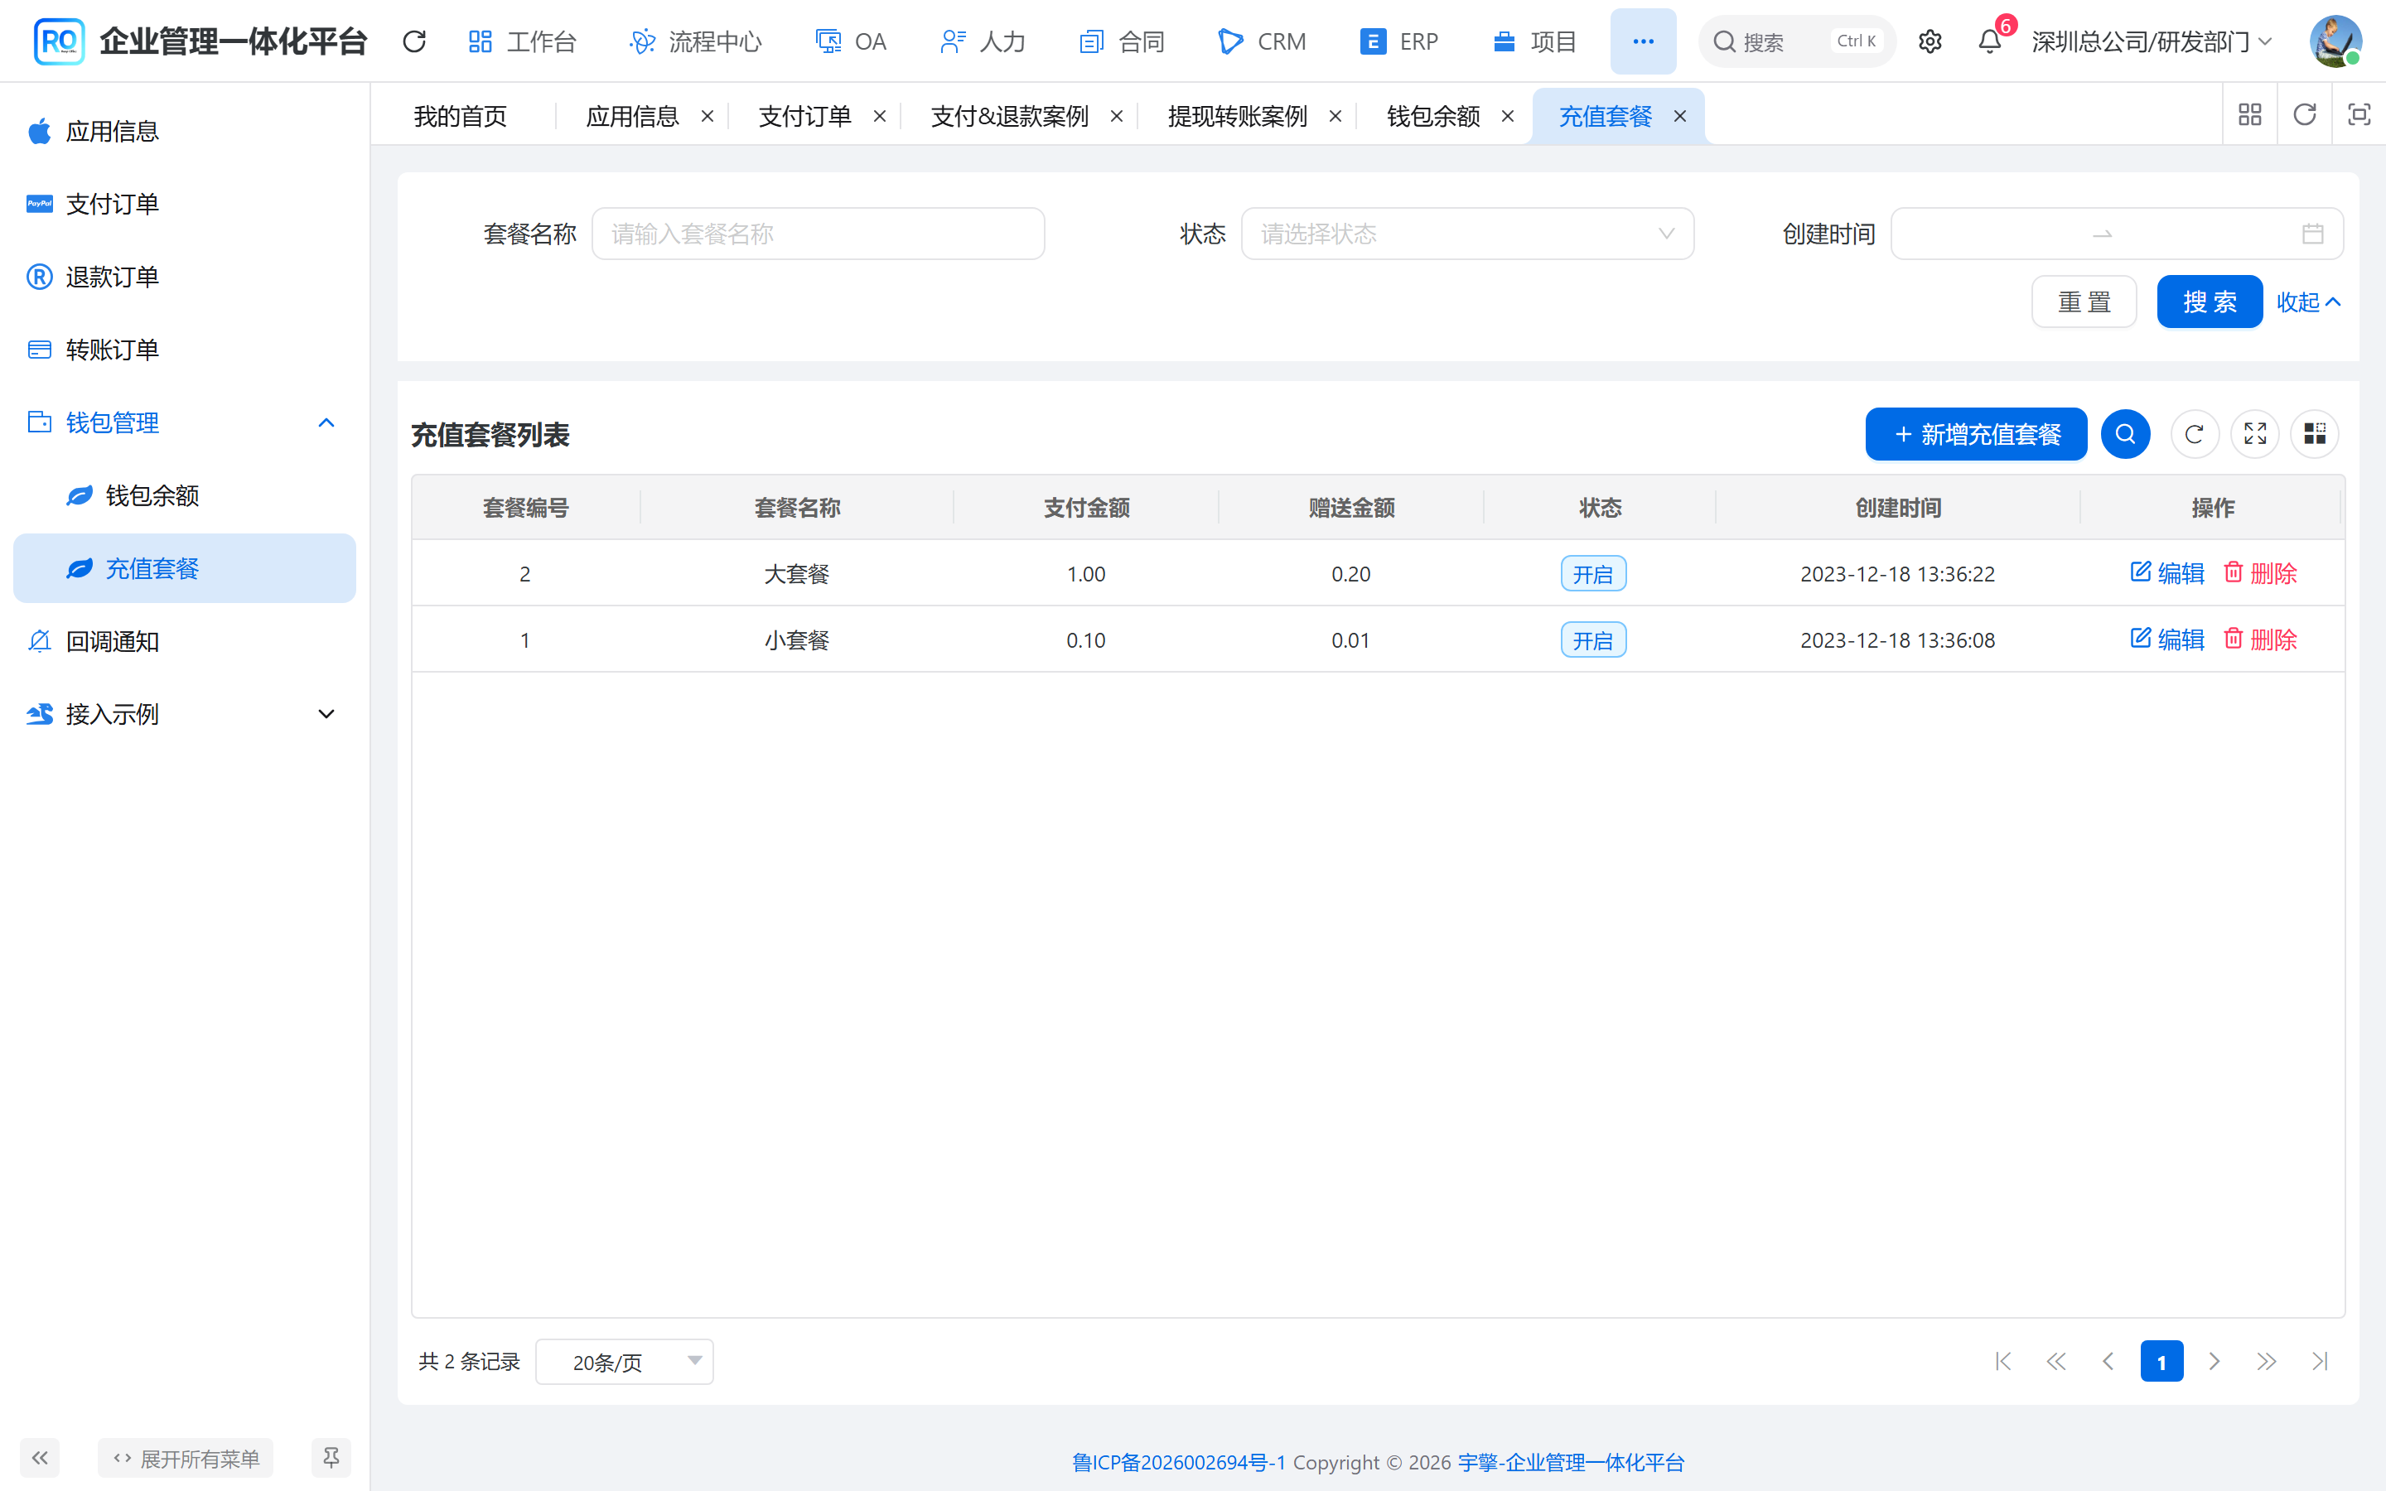2386x1491 pixels.
Task: Open the 鲁ICP备2026002694号-1 footer link
Action: coord(1178,1462)
